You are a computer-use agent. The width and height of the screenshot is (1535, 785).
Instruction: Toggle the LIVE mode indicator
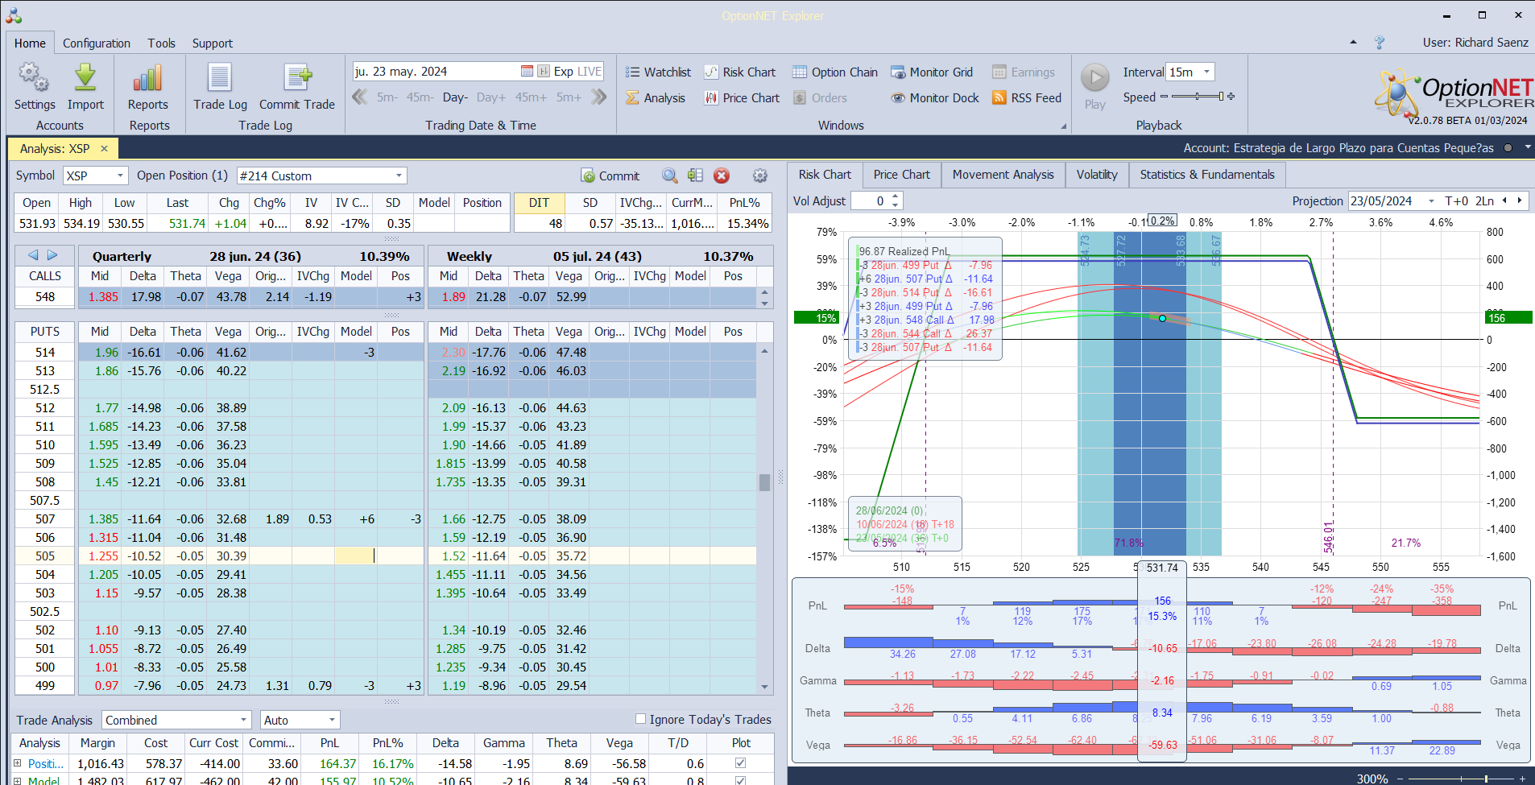pos(589,72)
